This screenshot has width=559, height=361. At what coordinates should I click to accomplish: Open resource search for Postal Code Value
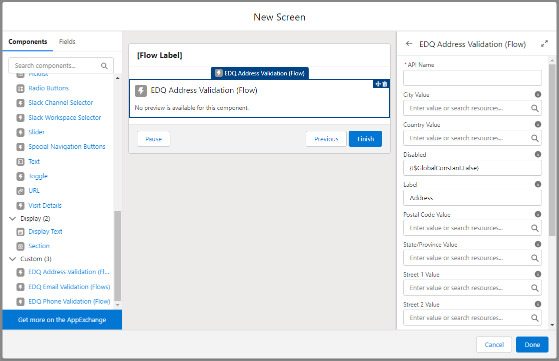click(x=535, y=228)
